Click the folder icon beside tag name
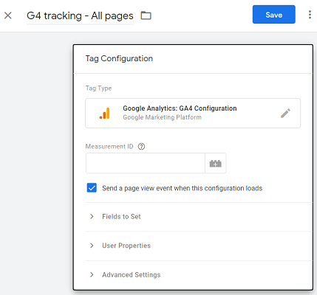317x295 pixels. click(146, 15)
